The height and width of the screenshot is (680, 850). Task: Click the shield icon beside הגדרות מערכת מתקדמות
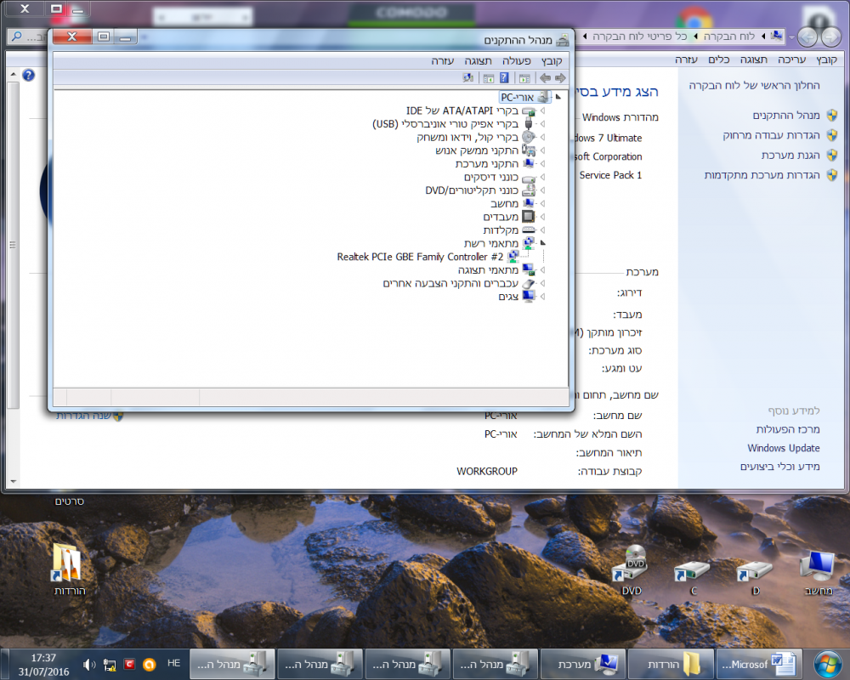click(832, 174)
